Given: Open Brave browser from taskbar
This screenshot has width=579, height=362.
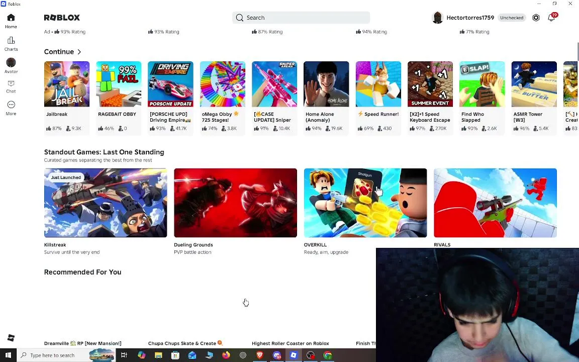Looking at the screenshot, I should coord(259,355).
